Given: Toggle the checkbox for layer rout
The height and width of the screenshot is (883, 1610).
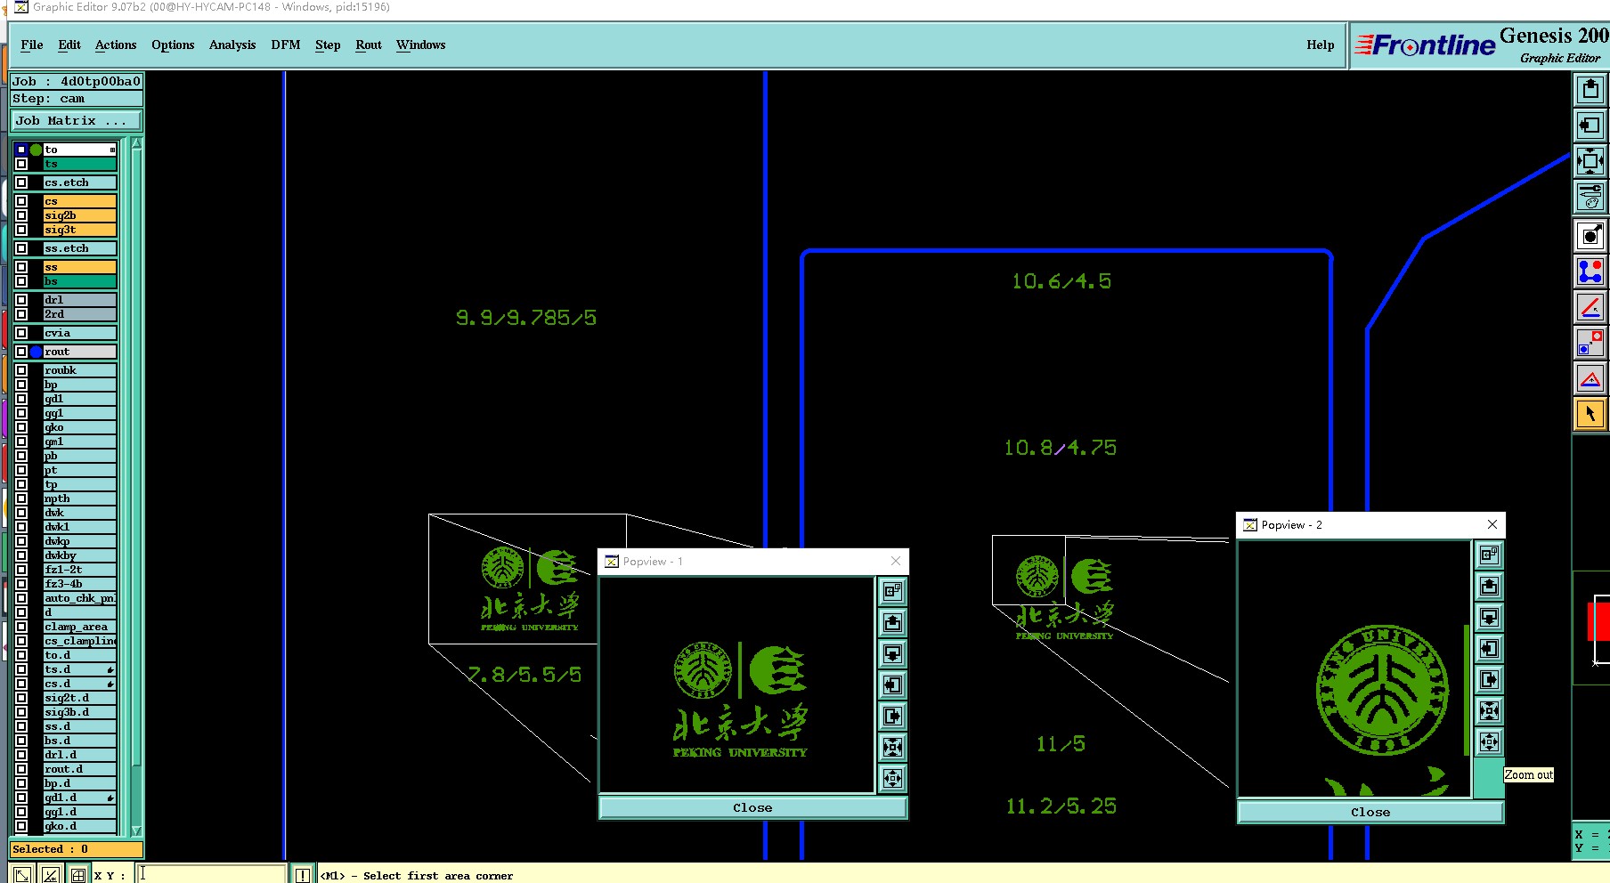Looking at the screenshot, I should (x=21, y=352).
